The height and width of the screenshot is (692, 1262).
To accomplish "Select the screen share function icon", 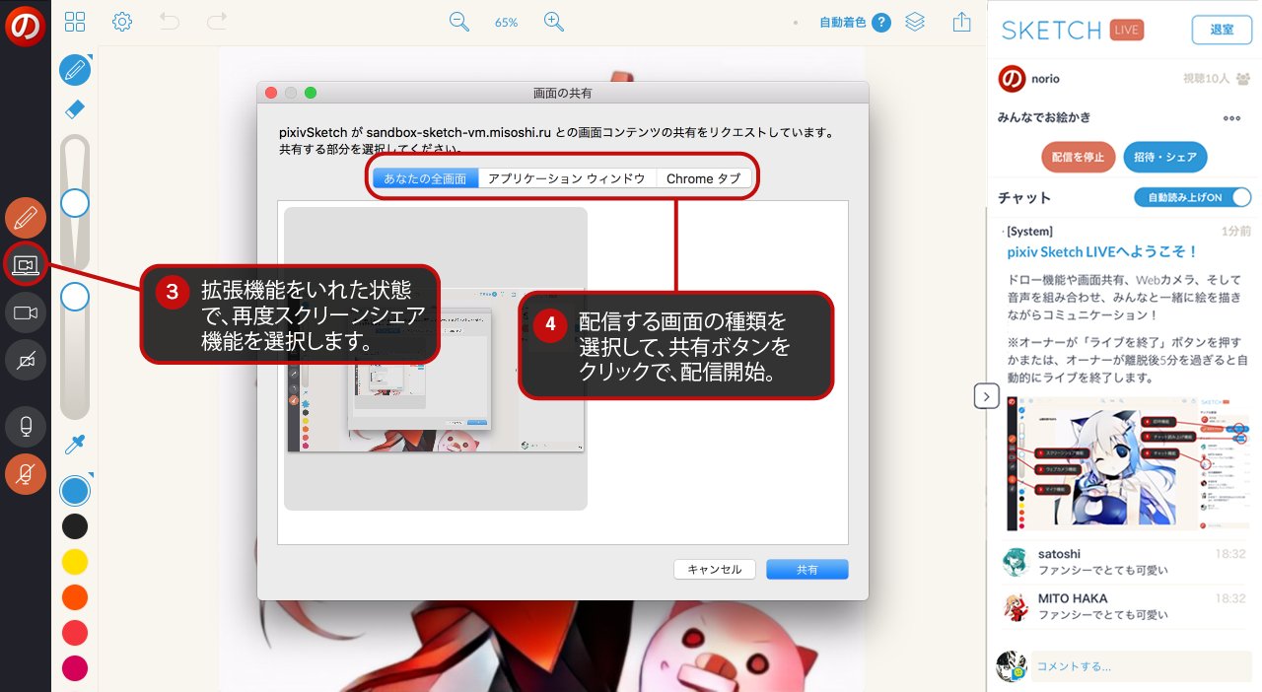I will (x=26, y=264).
